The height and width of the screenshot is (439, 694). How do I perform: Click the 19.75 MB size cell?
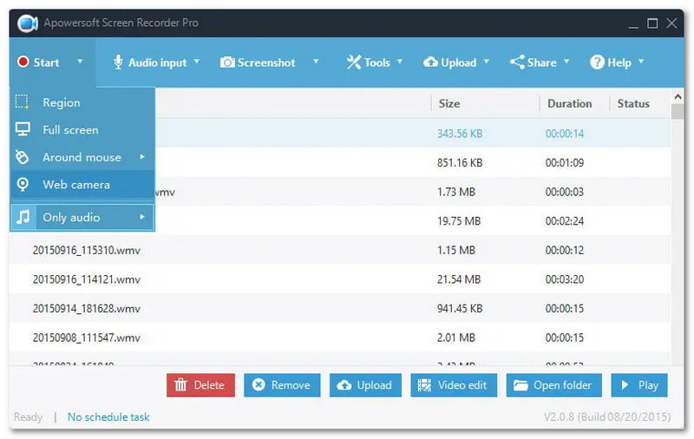[x=459, y=221]
